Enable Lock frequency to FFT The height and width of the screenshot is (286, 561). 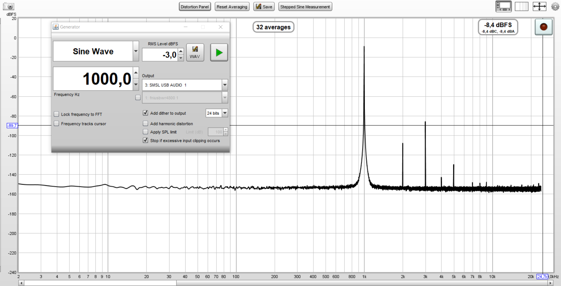(x=56, y=114)
